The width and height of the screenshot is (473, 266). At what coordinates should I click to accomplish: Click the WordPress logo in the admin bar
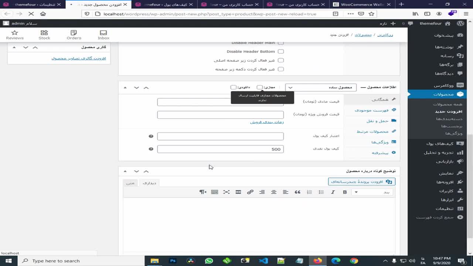(460, 23)
